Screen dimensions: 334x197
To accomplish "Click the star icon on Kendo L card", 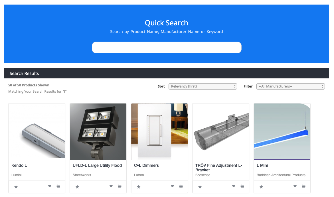I will 16,187.
